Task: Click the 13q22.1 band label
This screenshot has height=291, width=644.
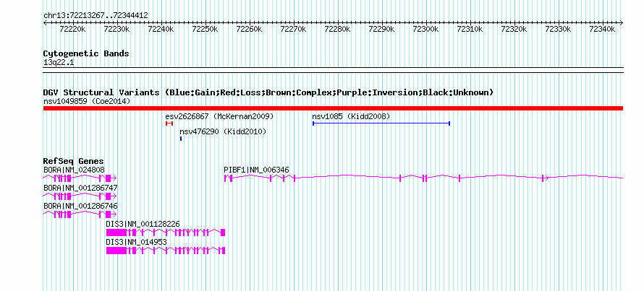Action: pyautogui.click(x=59, y=63)
